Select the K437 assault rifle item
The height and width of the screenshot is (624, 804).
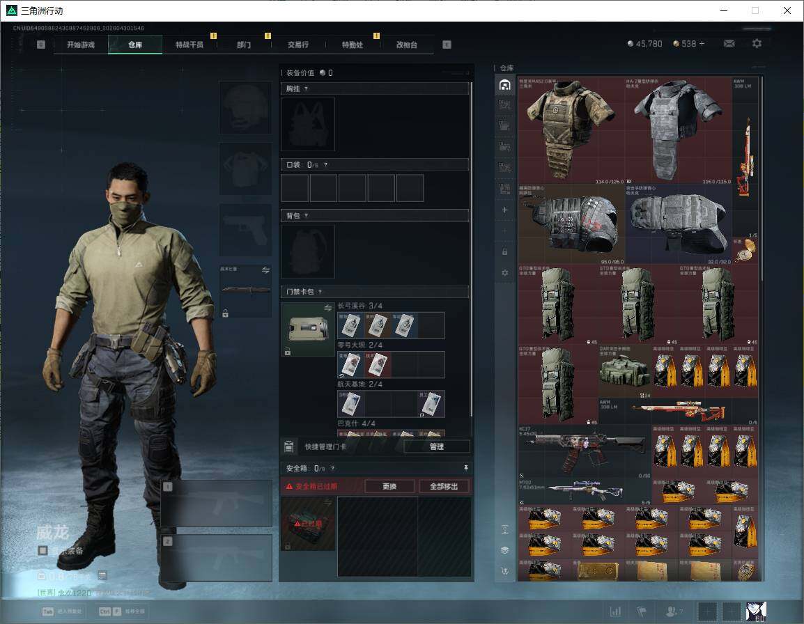(585, 451)
